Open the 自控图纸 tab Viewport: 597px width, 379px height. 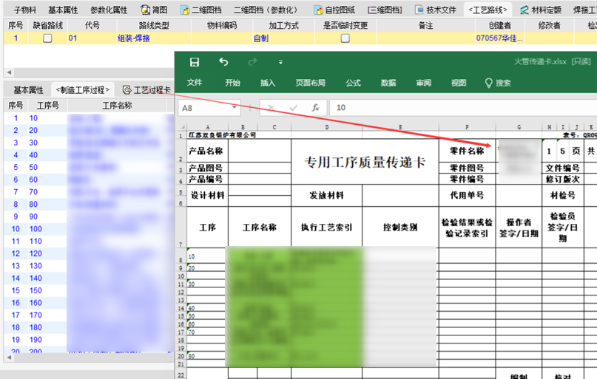coord(335,10)
